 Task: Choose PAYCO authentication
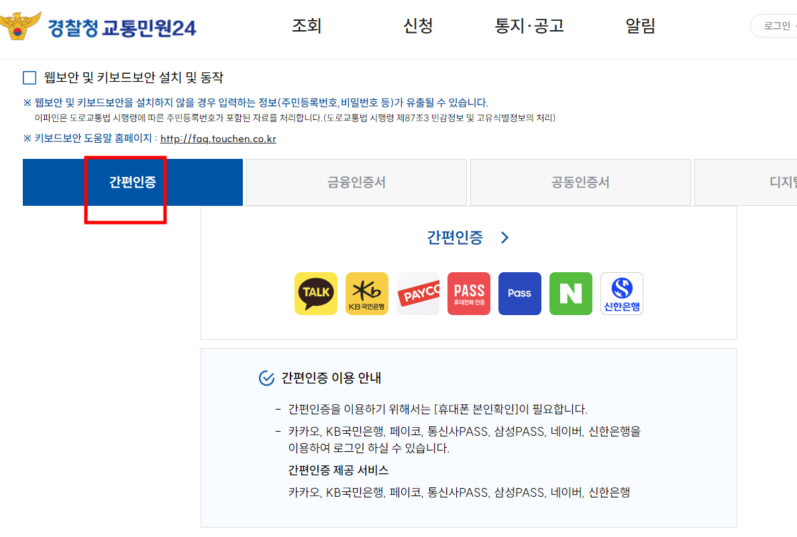(418, 293)
